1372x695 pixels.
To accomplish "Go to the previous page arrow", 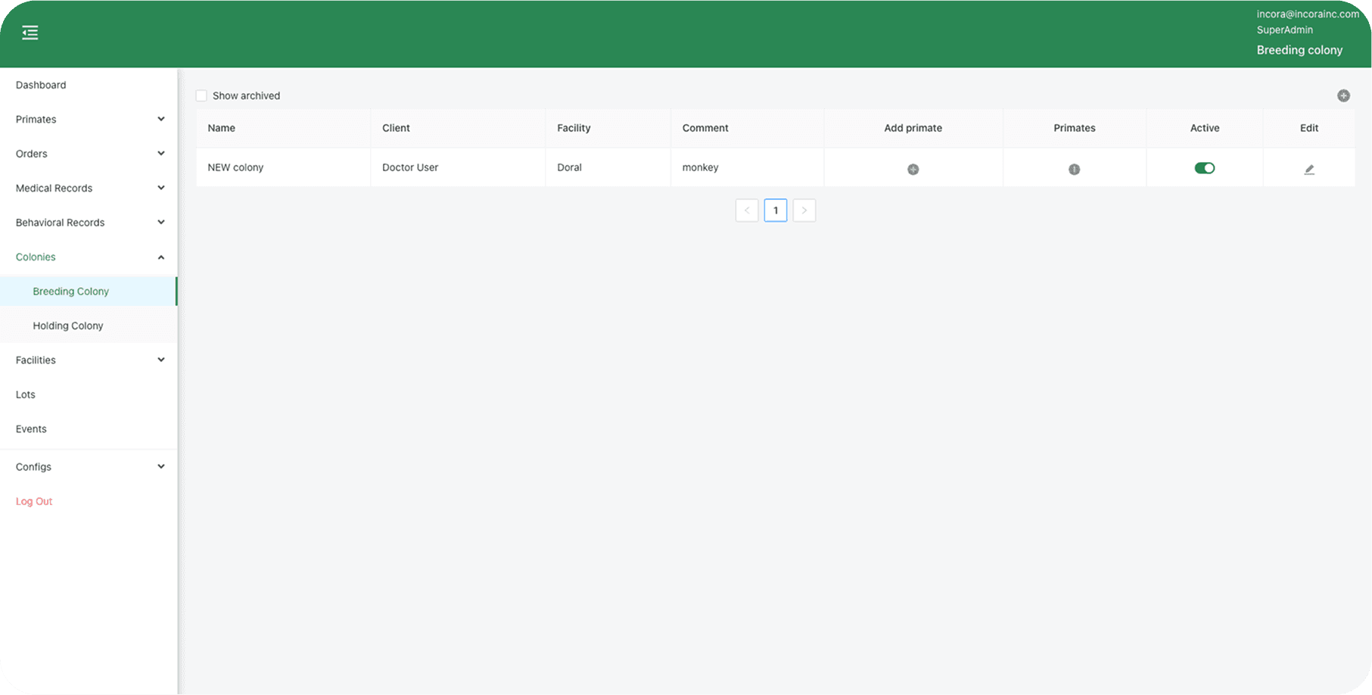I will click(x=747, y=210).
